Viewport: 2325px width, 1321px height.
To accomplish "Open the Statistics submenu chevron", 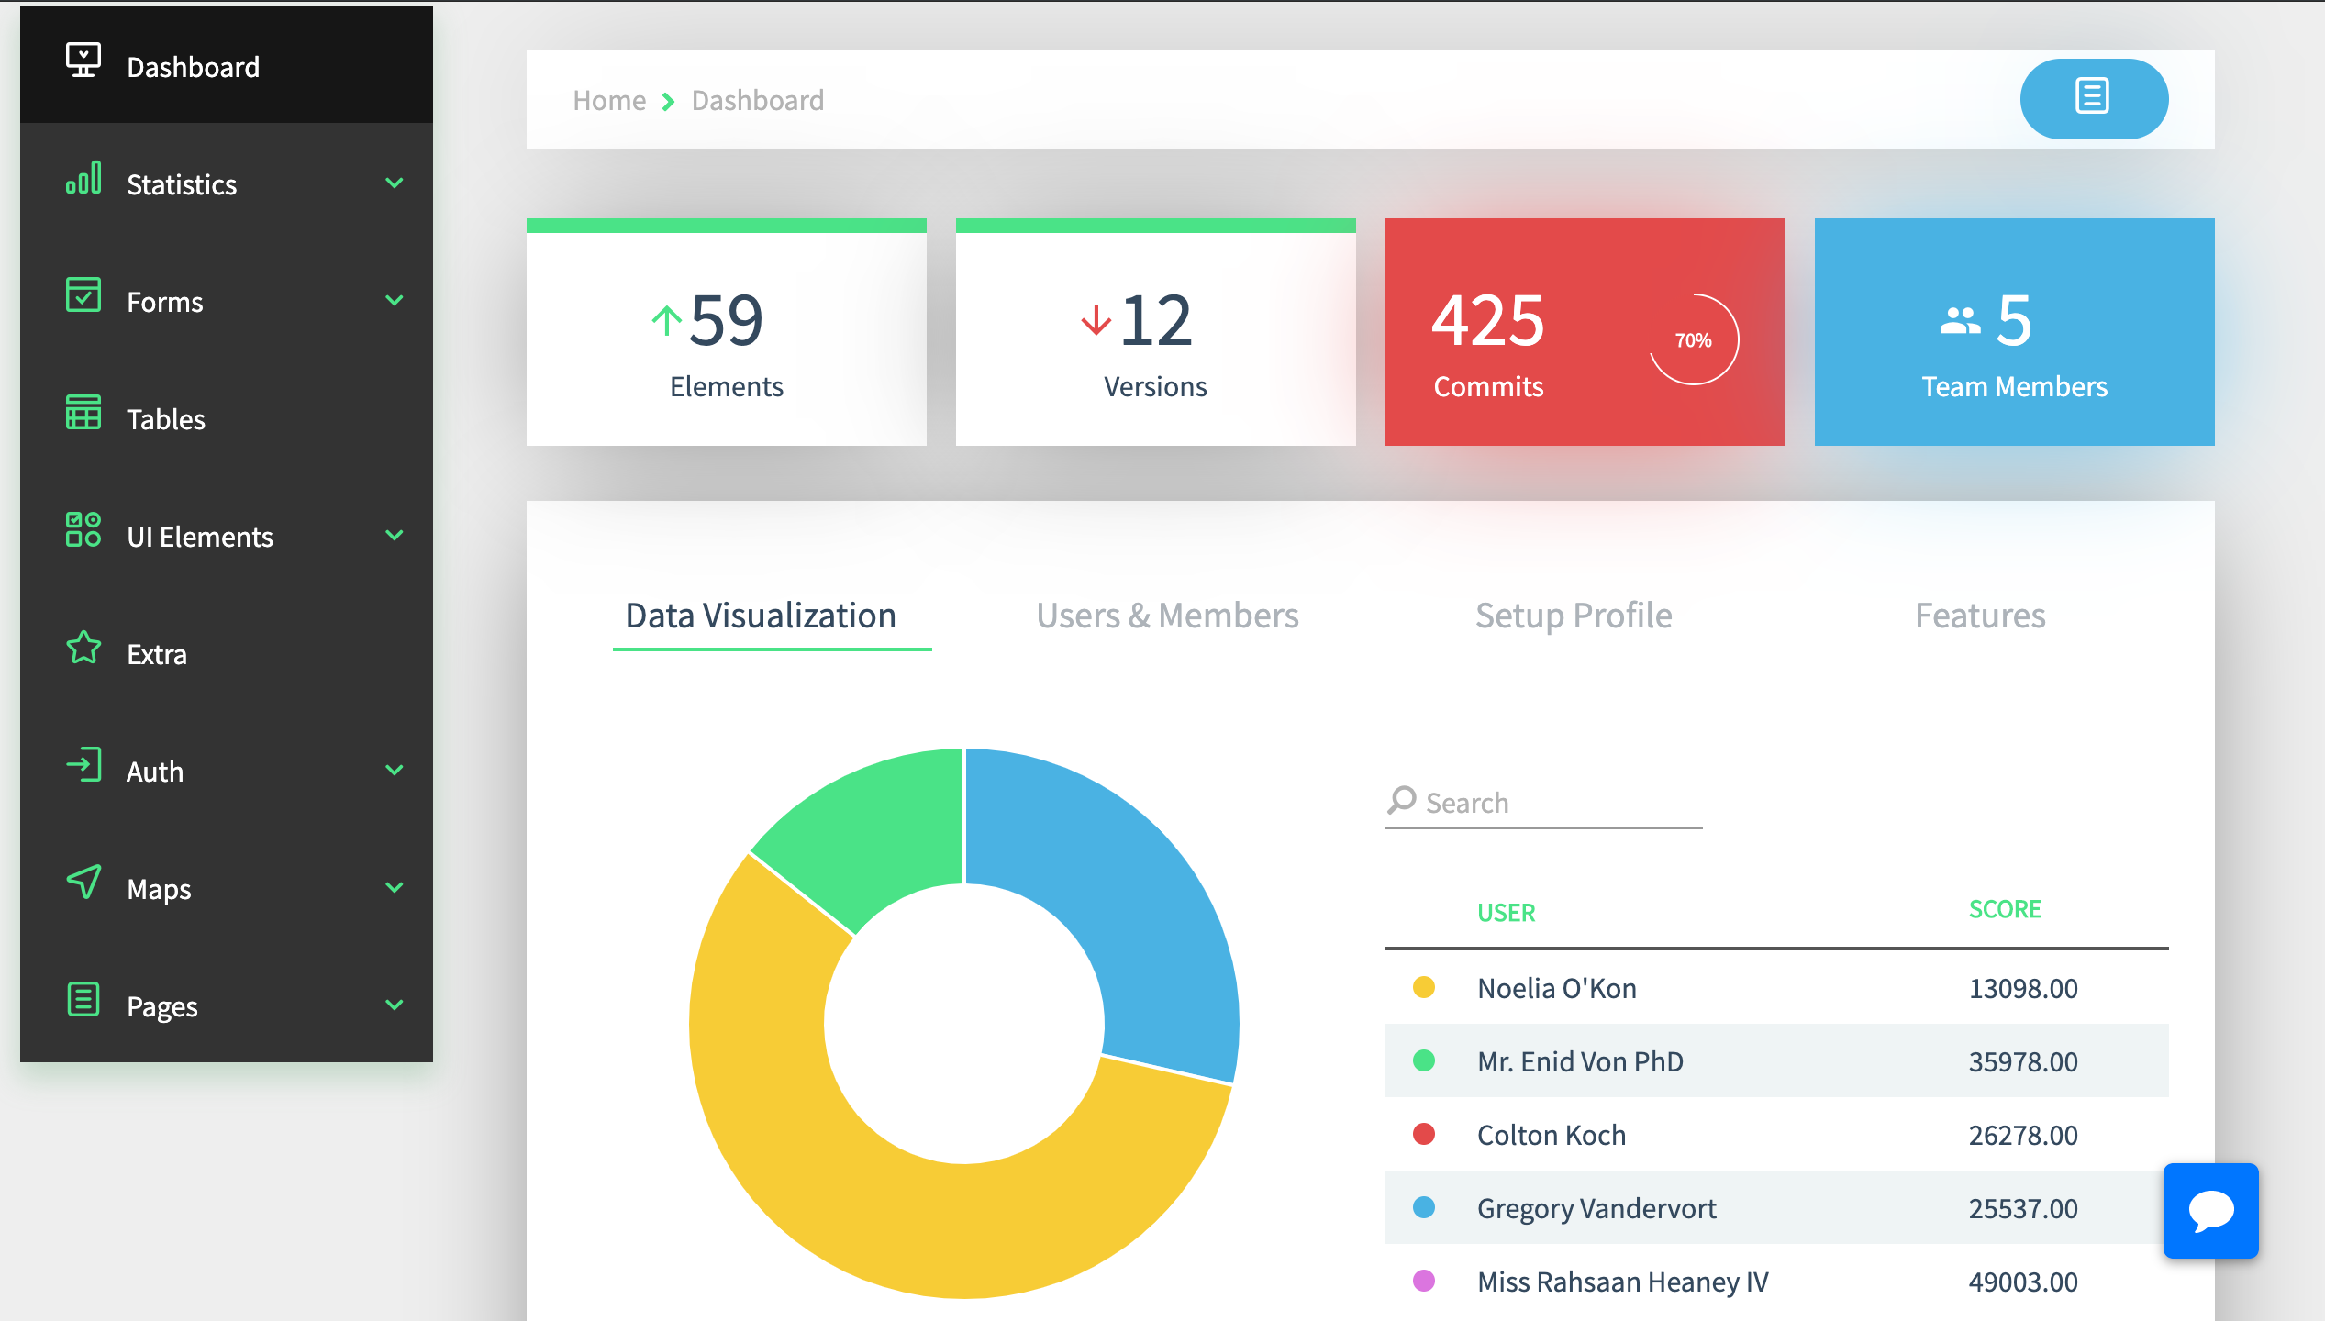I will tap(395, 183).
